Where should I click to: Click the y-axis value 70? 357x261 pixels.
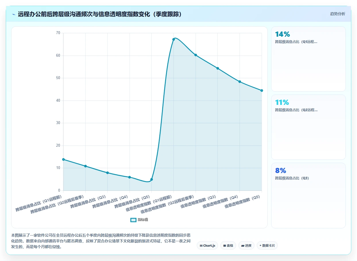58,33
